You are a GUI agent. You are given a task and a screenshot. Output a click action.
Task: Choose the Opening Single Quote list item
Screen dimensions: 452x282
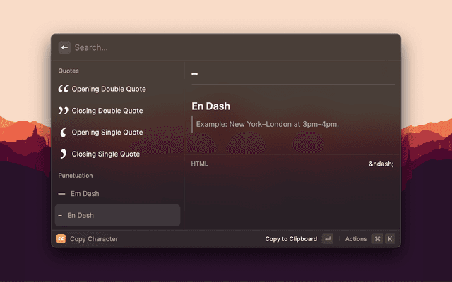[107, 133]
